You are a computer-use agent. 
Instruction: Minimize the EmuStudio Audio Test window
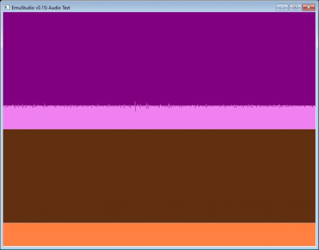(282, 7)
